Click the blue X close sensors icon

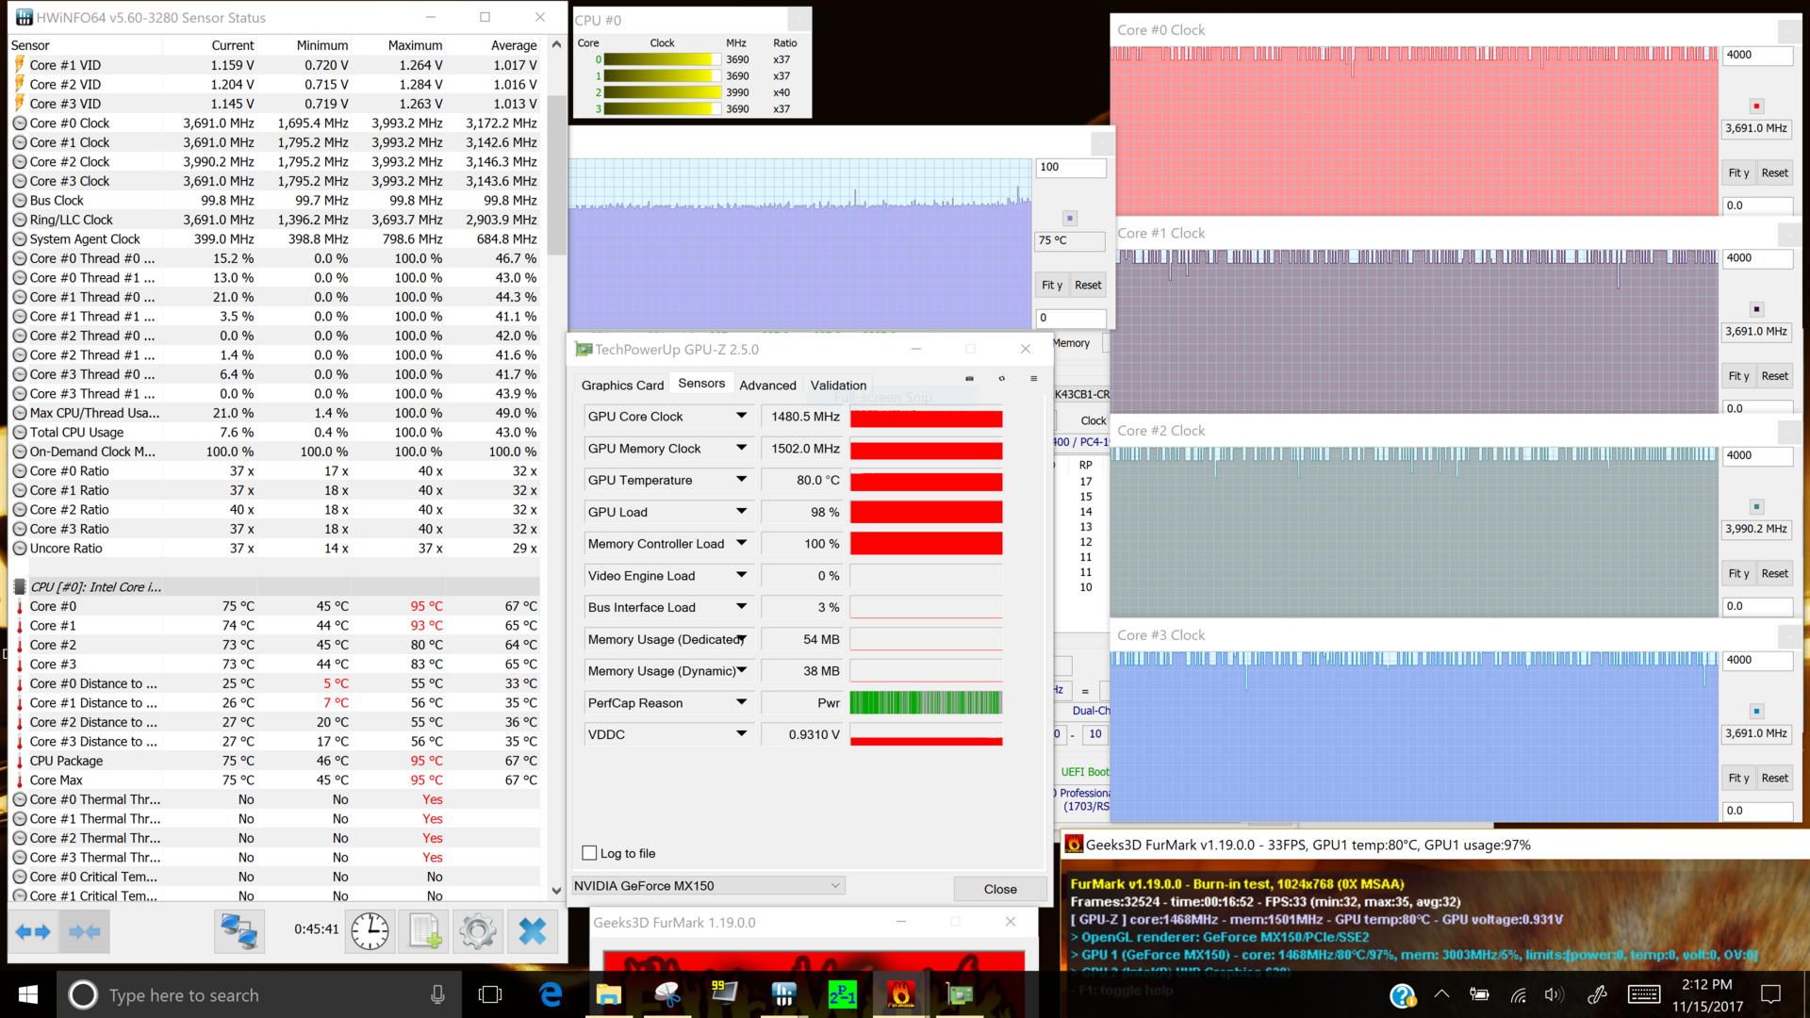click(x=533, y=932)
